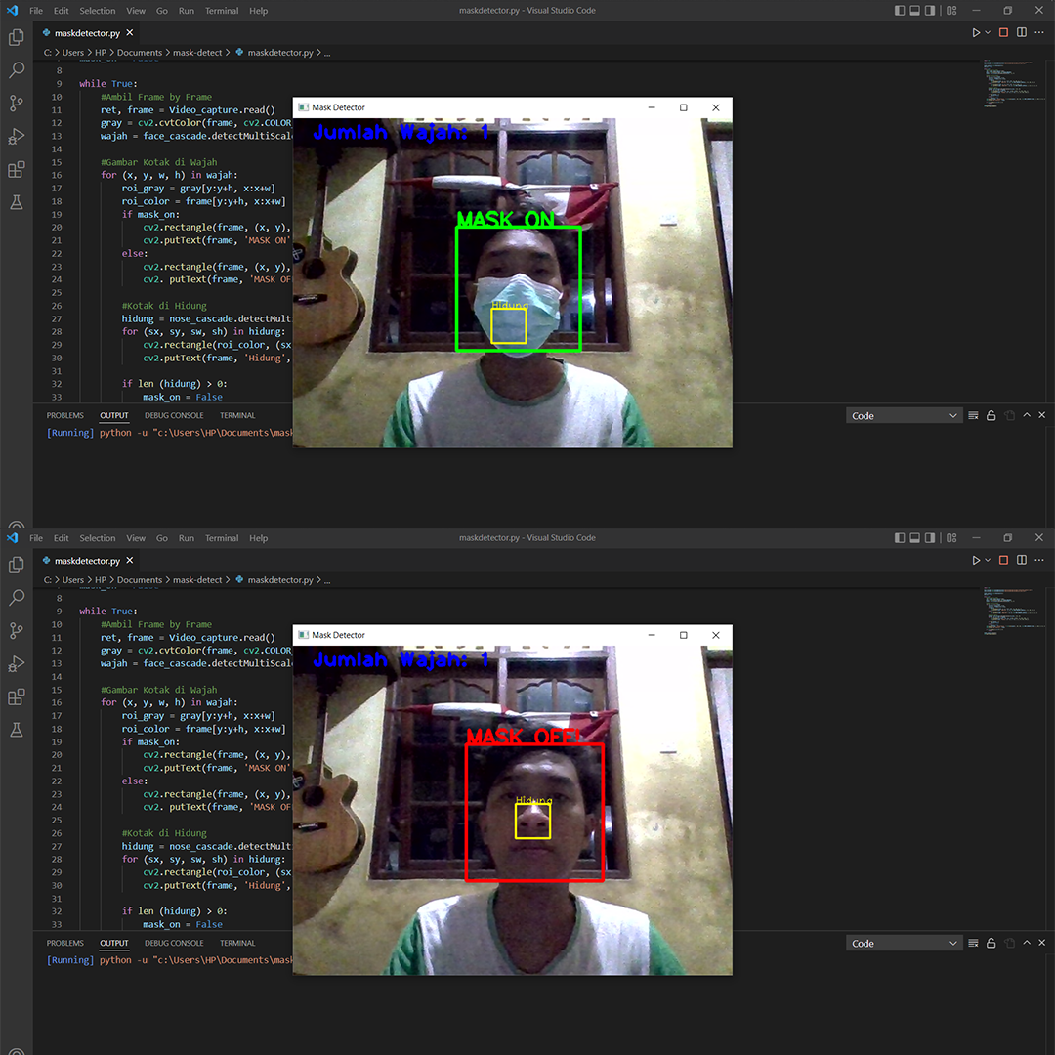Open Explorer view in the top window
Viewport: 1055px width, 1055px height.
tap(16, 38)
